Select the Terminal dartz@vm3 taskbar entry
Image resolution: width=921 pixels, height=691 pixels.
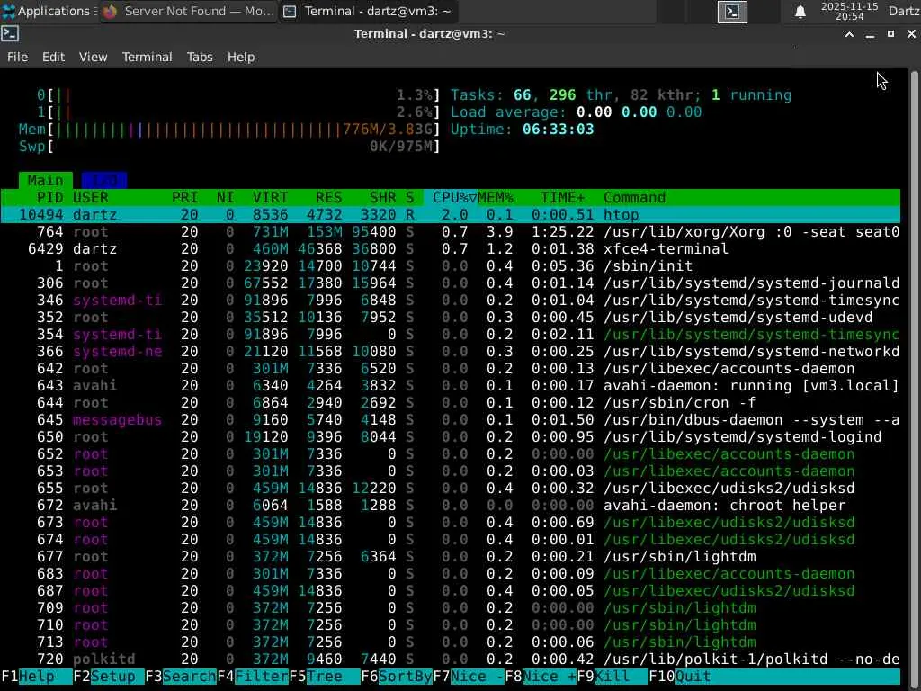tap(368, 11)
